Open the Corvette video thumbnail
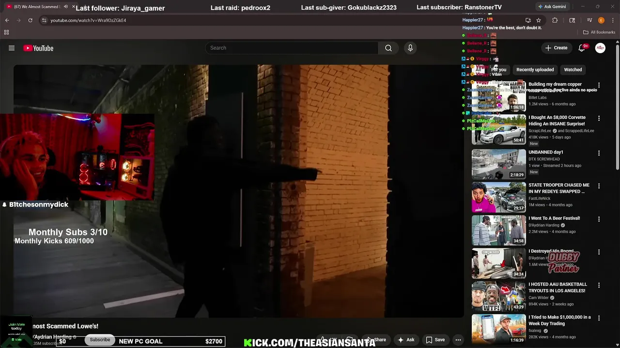620x348 pixels. (x=498, y=130)
